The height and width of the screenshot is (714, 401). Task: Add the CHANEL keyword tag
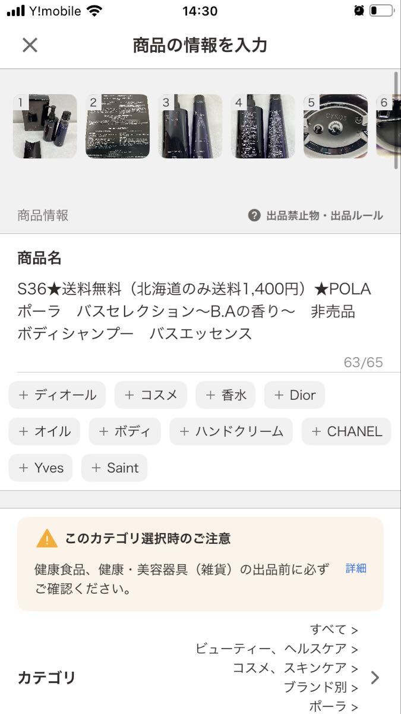346,431
